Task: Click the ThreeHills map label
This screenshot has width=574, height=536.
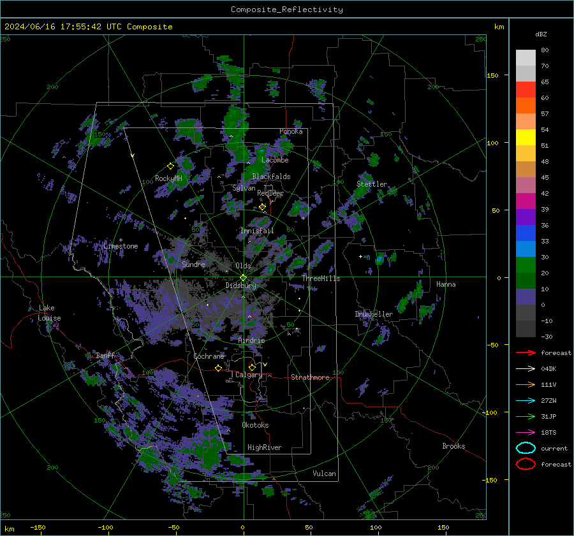Action: 321,279
